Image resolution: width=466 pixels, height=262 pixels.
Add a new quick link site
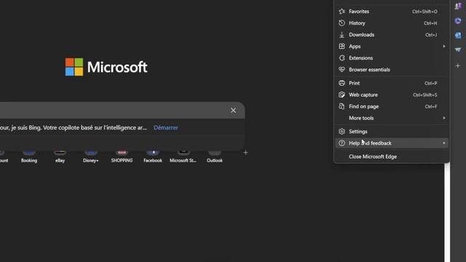(245, 153)
